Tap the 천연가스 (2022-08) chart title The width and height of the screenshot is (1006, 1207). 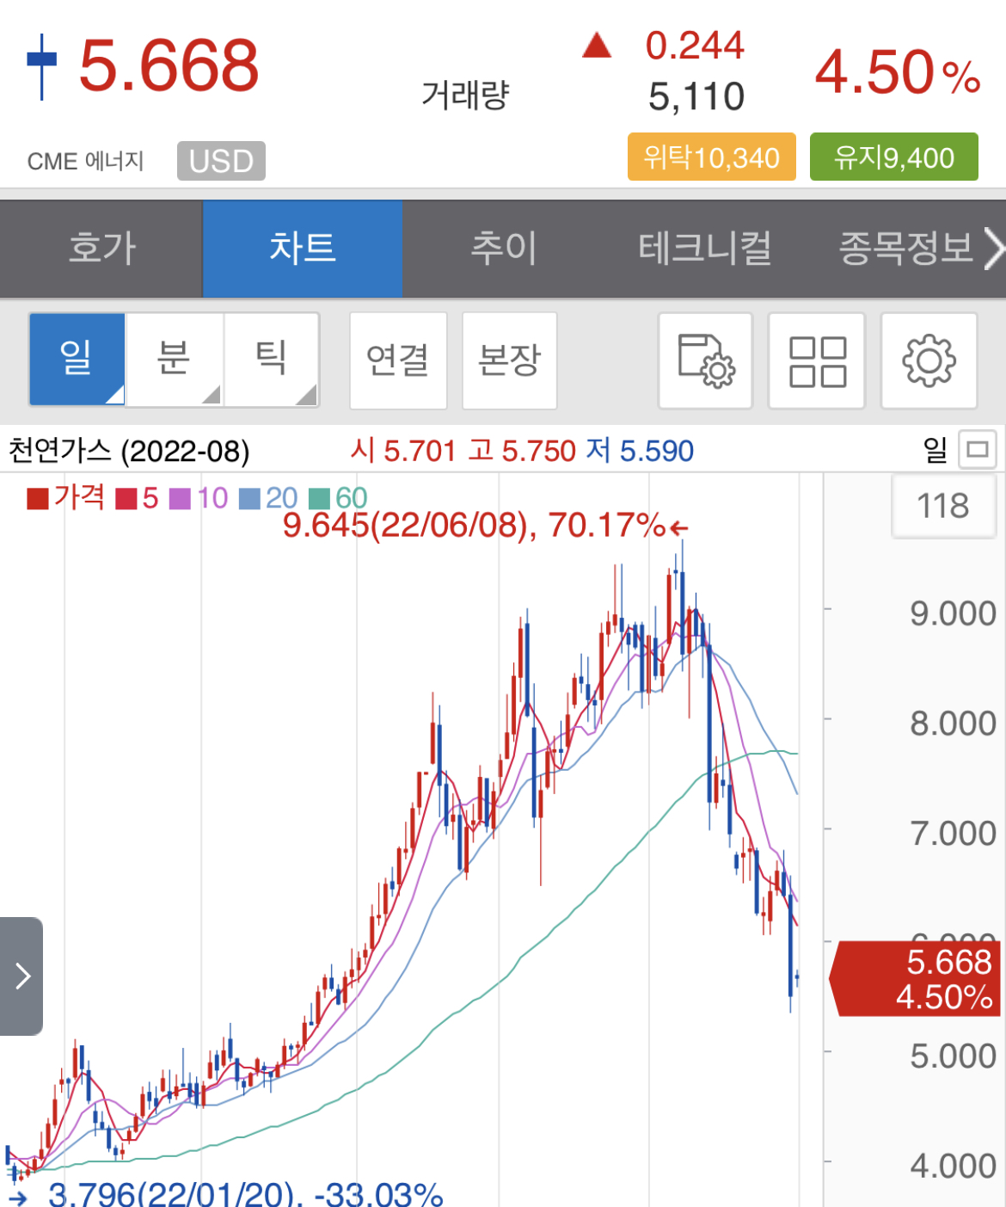tap(129, 451)
